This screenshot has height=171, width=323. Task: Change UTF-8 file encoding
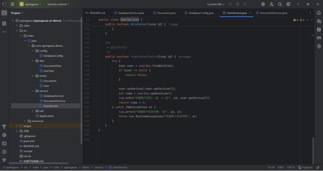tap(291, 168)
